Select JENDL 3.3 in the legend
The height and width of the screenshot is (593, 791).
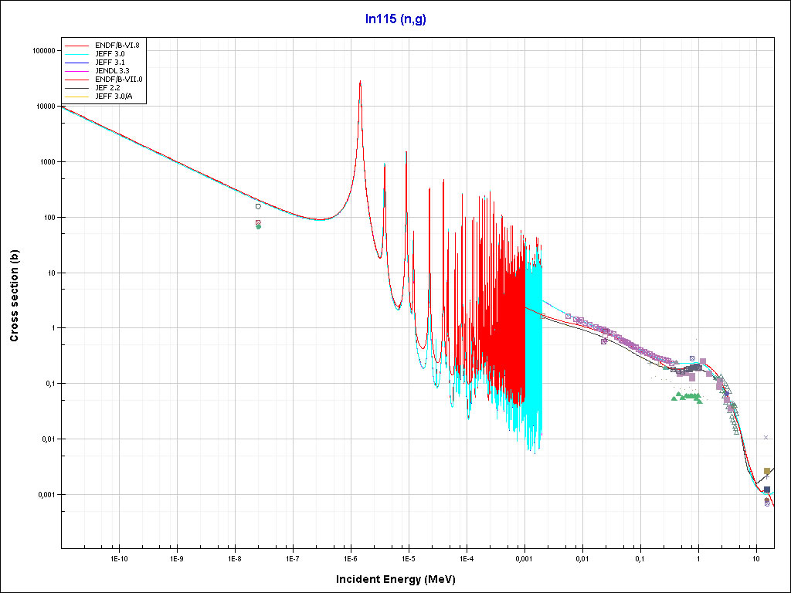[x=112, y=71]
